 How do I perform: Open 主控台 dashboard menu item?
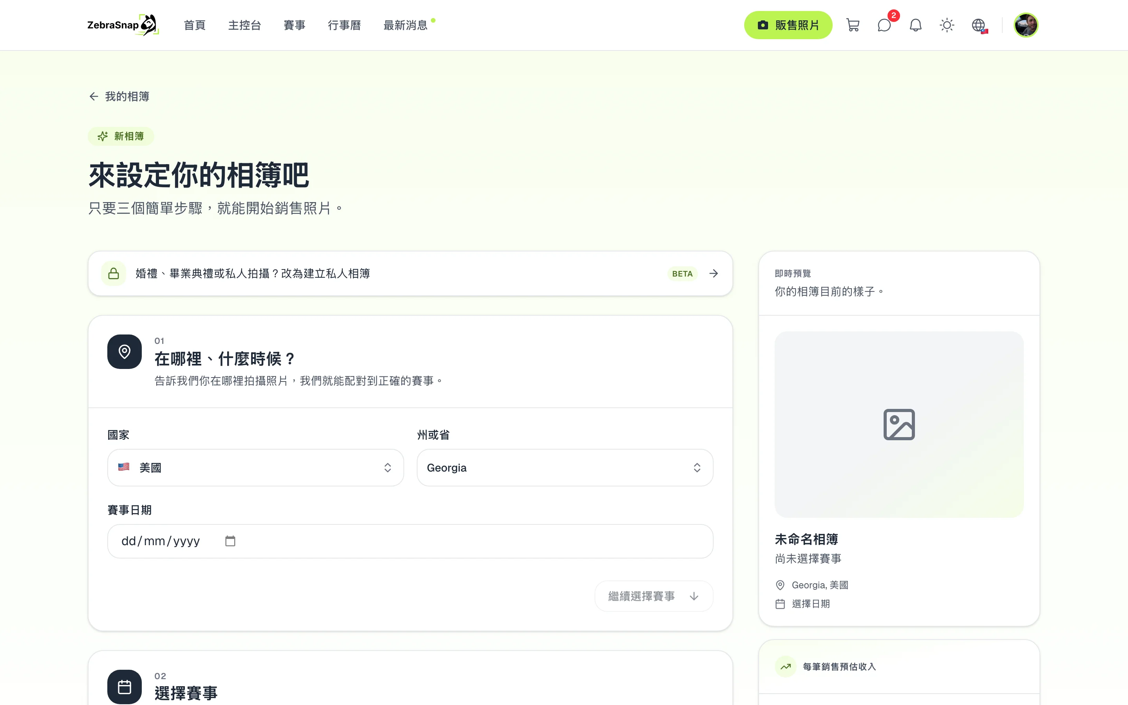tap(245, 25)
